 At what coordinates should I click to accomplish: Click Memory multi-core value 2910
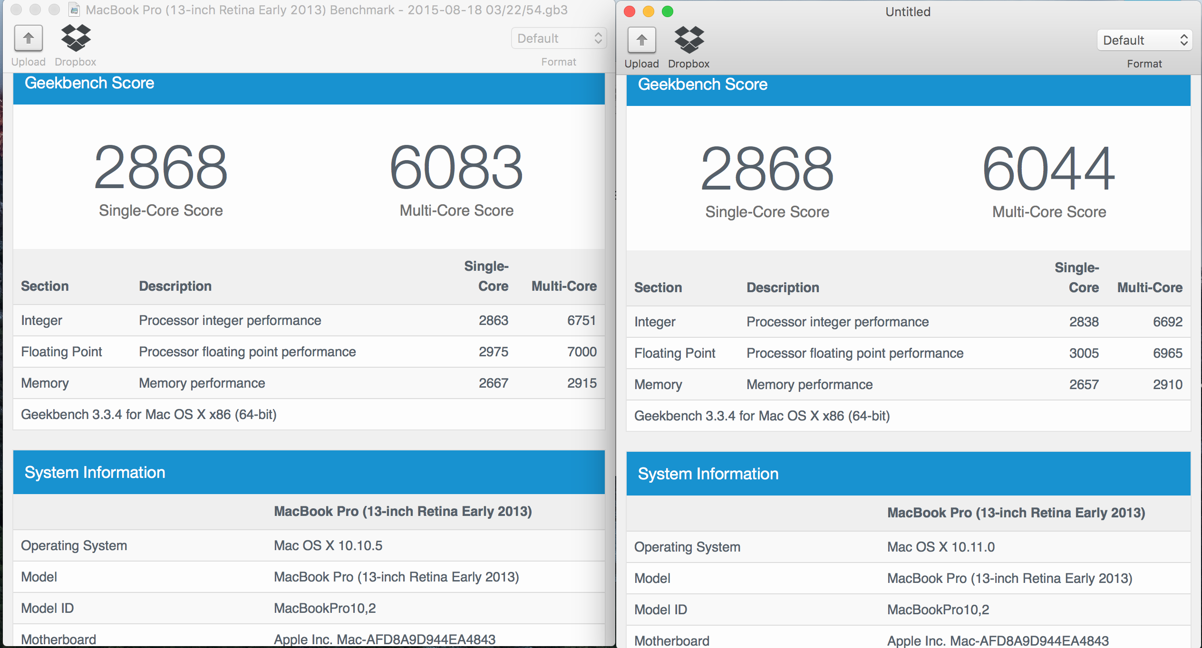pos(1168,384)
